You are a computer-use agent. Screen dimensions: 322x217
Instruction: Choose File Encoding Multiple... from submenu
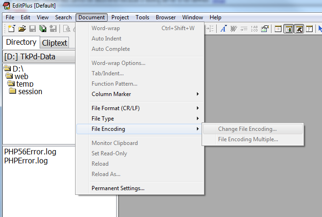tap(253, 139)
